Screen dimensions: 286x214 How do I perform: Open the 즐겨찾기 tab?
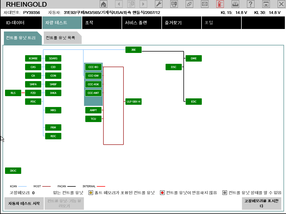click(x=181, y=23)
